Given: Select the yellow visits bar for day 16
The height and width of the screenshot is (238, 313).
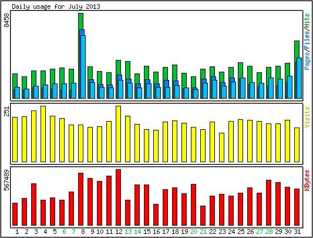Looking at the screenshot, I should point(156,146).
